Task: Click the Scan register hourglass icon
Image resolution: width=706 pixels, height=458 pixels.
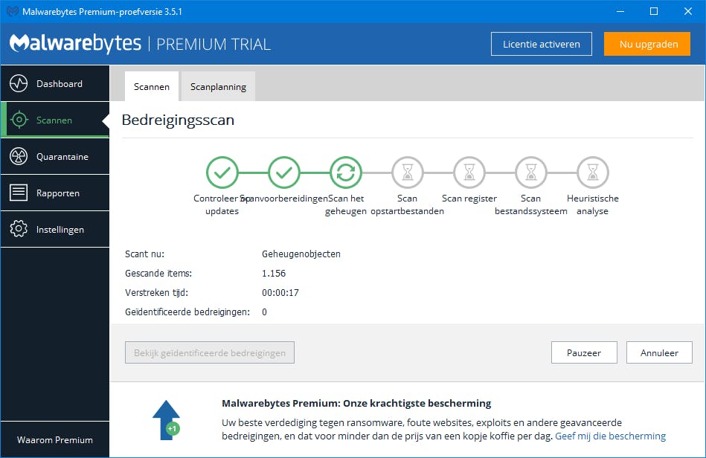Action: [469, 172]
